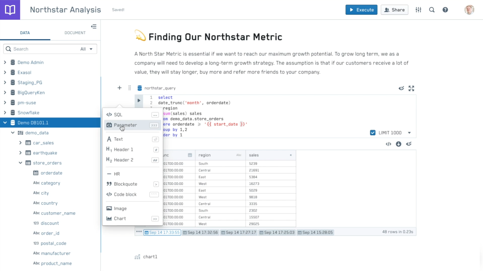Click the Northstar Analysis document title

pyautogui.click(x=65, y=10)
